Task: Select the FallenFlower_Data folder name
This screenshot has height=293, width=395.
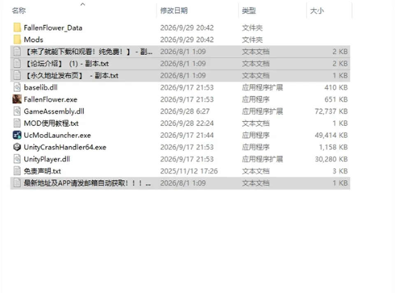Action: (53, 28)
